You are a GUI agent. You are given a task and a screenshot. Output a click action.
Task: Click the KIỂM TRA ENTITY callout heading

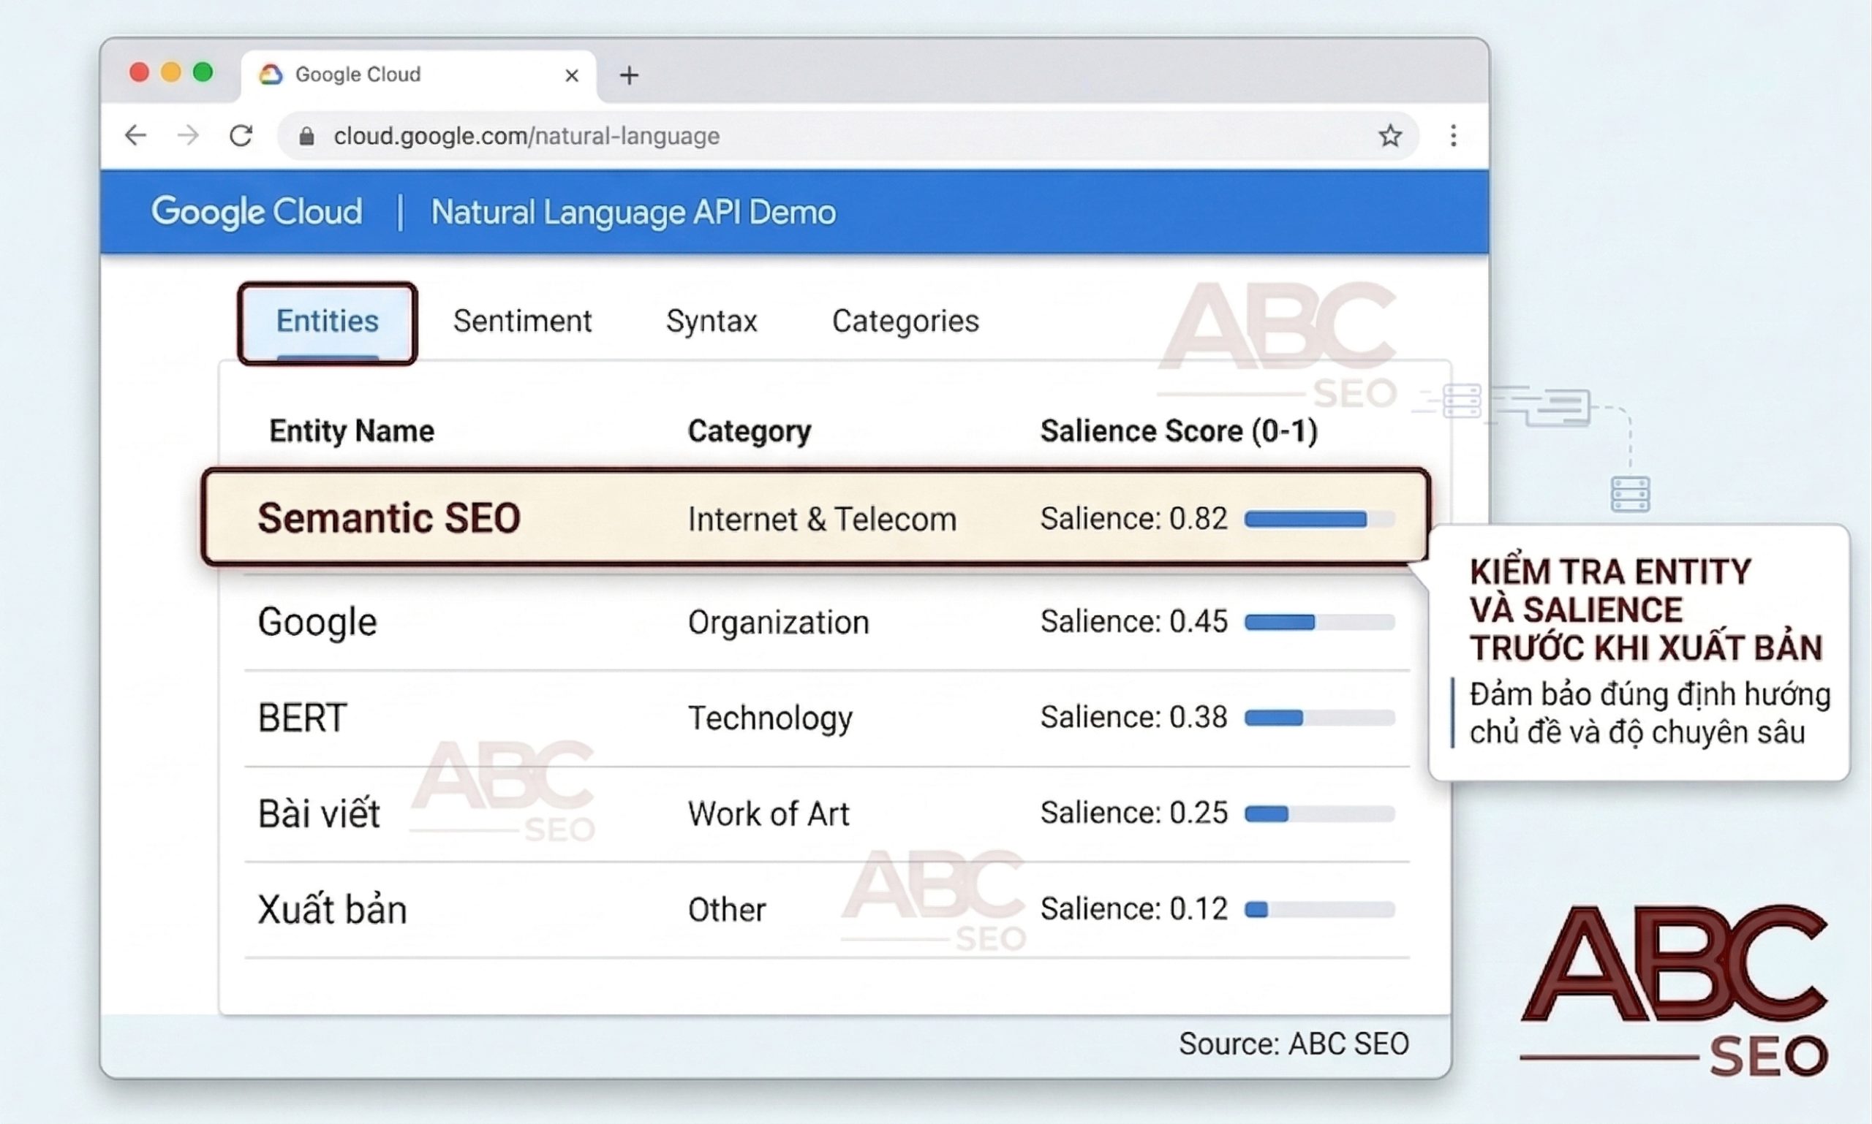coord(1646,610)
